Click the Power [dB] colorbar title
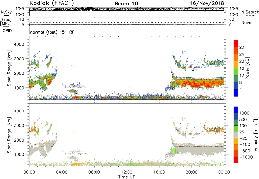This screenshot has height=179, width=259. coord(247,68)
